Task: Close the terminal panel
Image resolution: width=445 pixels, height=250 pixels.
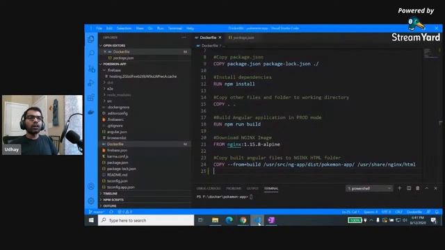Action: (436, 188)
